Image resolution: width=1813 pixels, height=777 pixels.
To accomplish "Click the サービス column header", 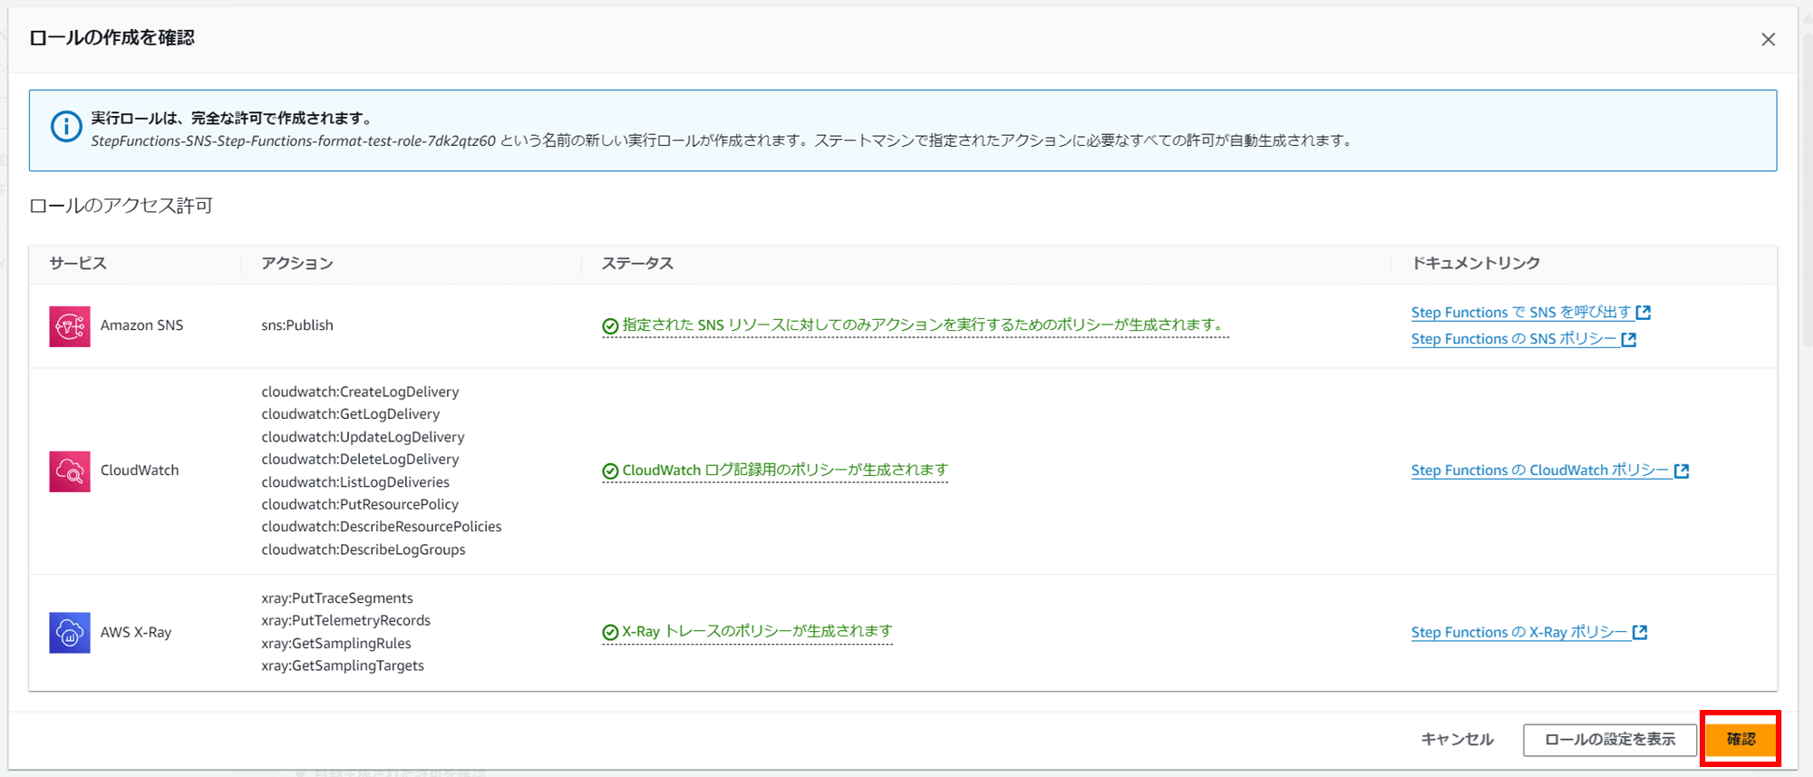I will (x=78, y=264).
